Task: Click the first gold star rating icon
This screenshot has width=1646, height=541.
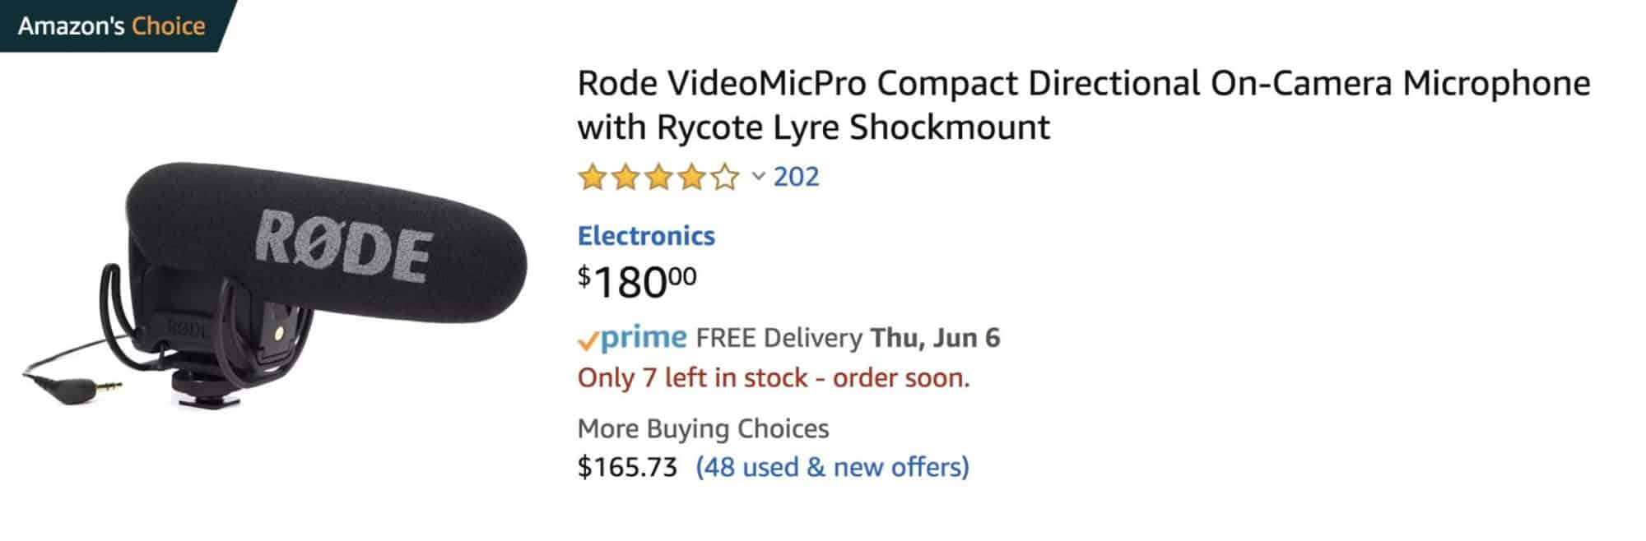Action: (591, 176)
